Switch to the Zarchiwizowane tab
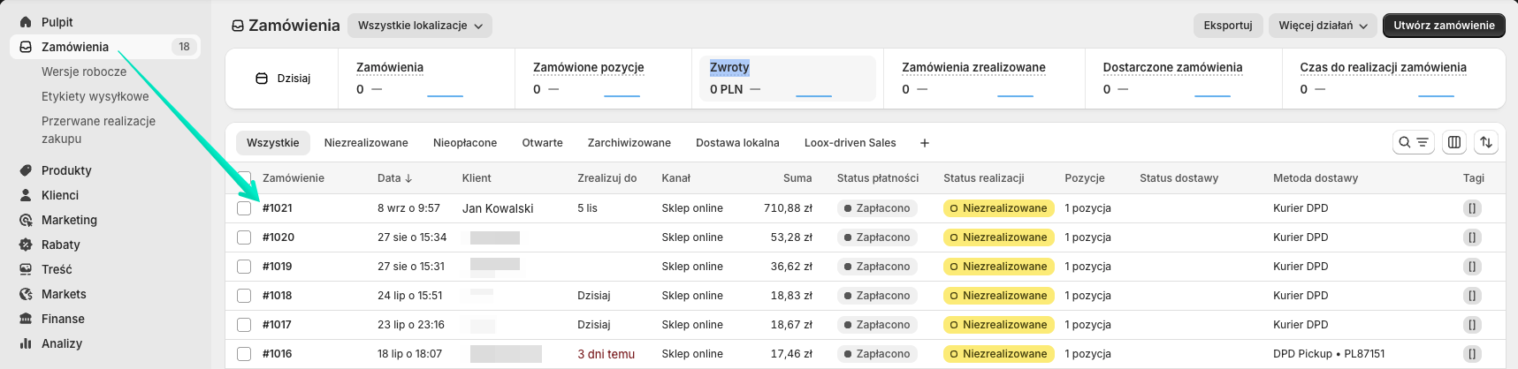 629,143
